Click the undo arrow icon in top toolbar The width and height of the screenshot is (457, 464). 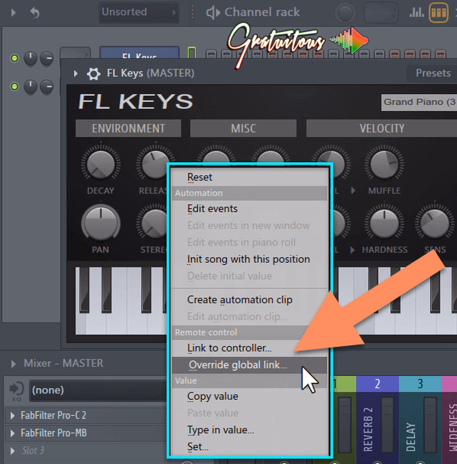click(x=35, y=13)
